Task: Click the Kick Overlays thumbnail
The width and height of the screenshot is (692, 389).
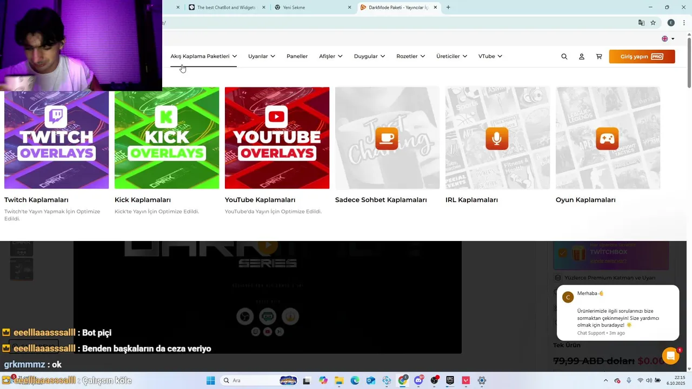Action: (167, 138)
